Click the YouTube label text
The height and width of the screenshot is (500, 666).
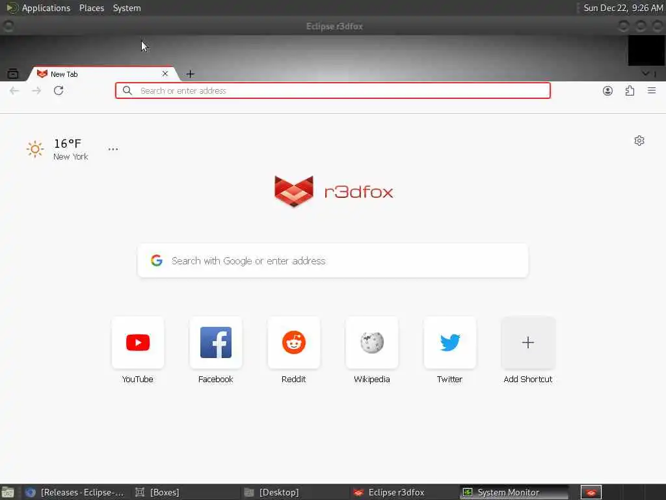pos(138,380)
